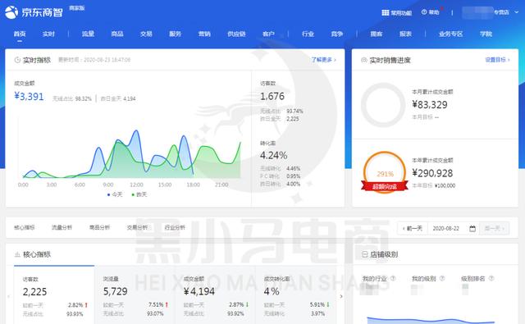The width and height of the screenshot is (525, 324).
Task: Click the help icon next to 级别排名
Action: click(491, 278)
